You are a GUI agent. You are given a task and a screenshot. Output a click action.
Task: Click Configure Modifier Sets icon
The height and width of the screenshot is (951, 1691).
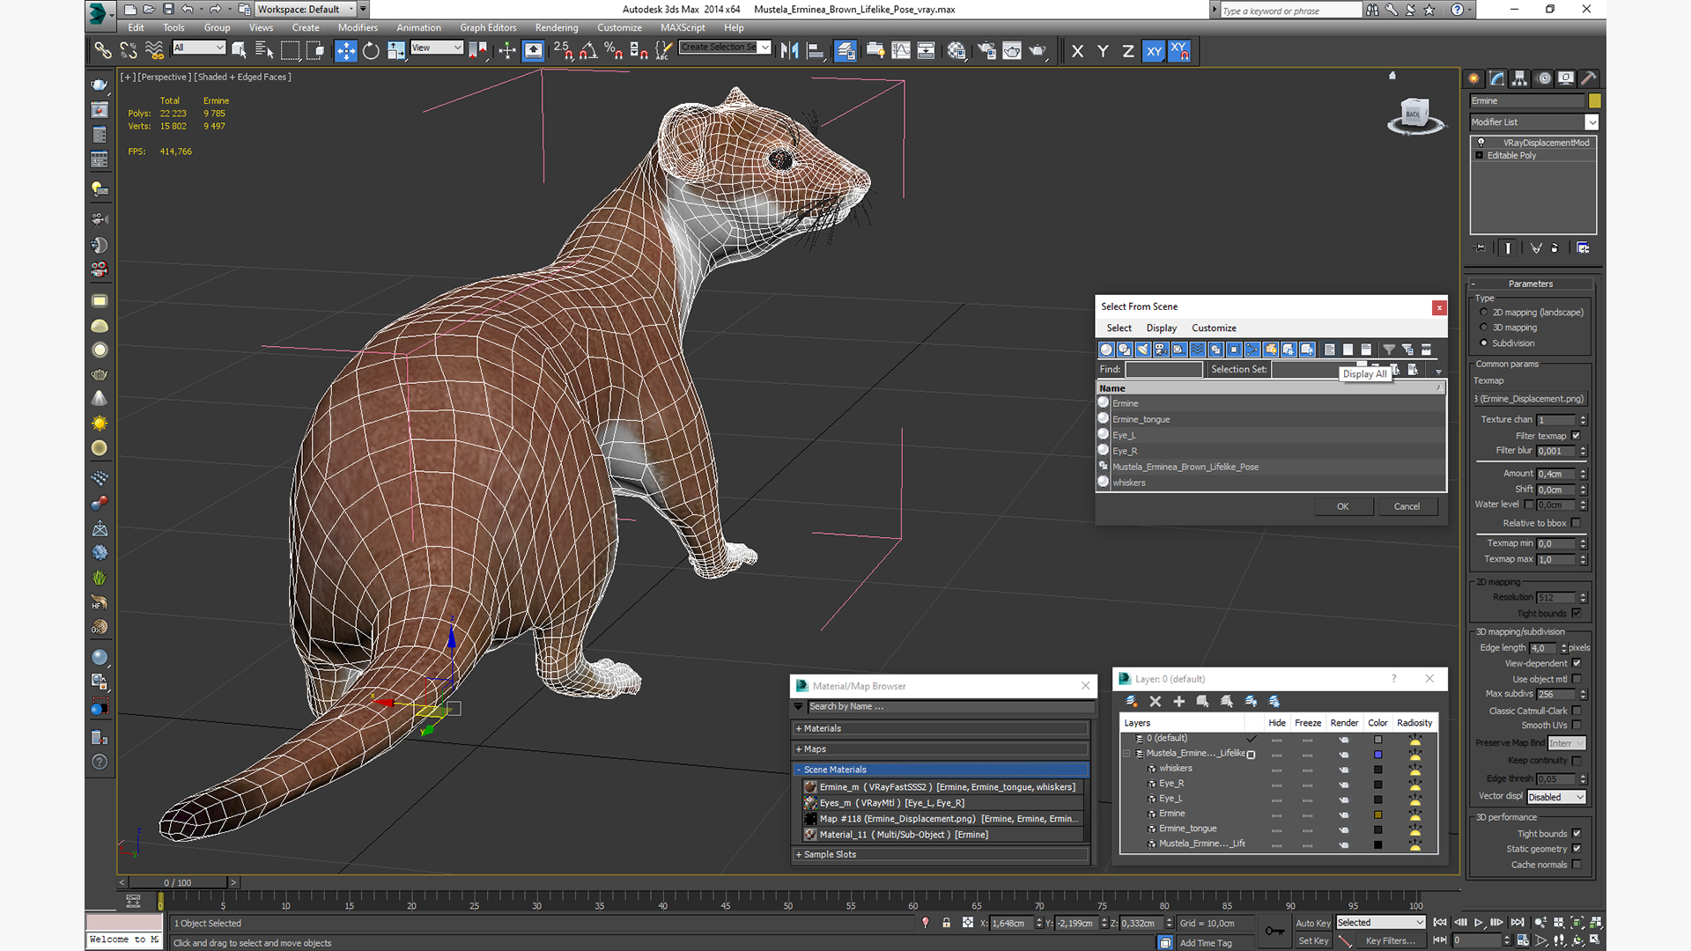pyautogui.click(x=1583, y=248)
